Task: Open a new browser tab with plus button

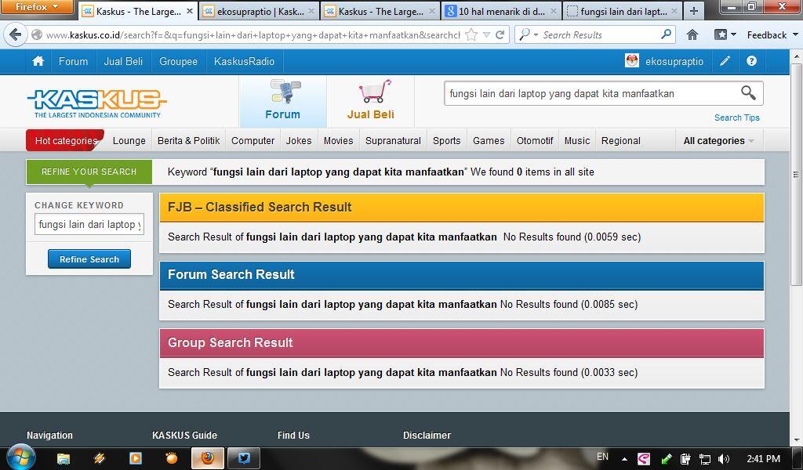Action: click(x=693, y=11)
